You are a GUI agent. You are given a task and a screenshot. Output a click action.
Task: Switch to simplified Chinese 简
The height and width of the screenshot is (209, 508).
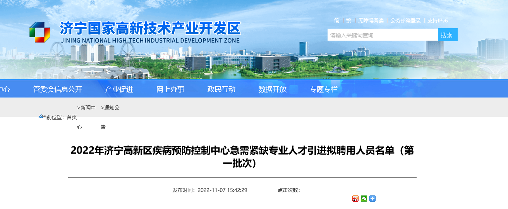337,21
